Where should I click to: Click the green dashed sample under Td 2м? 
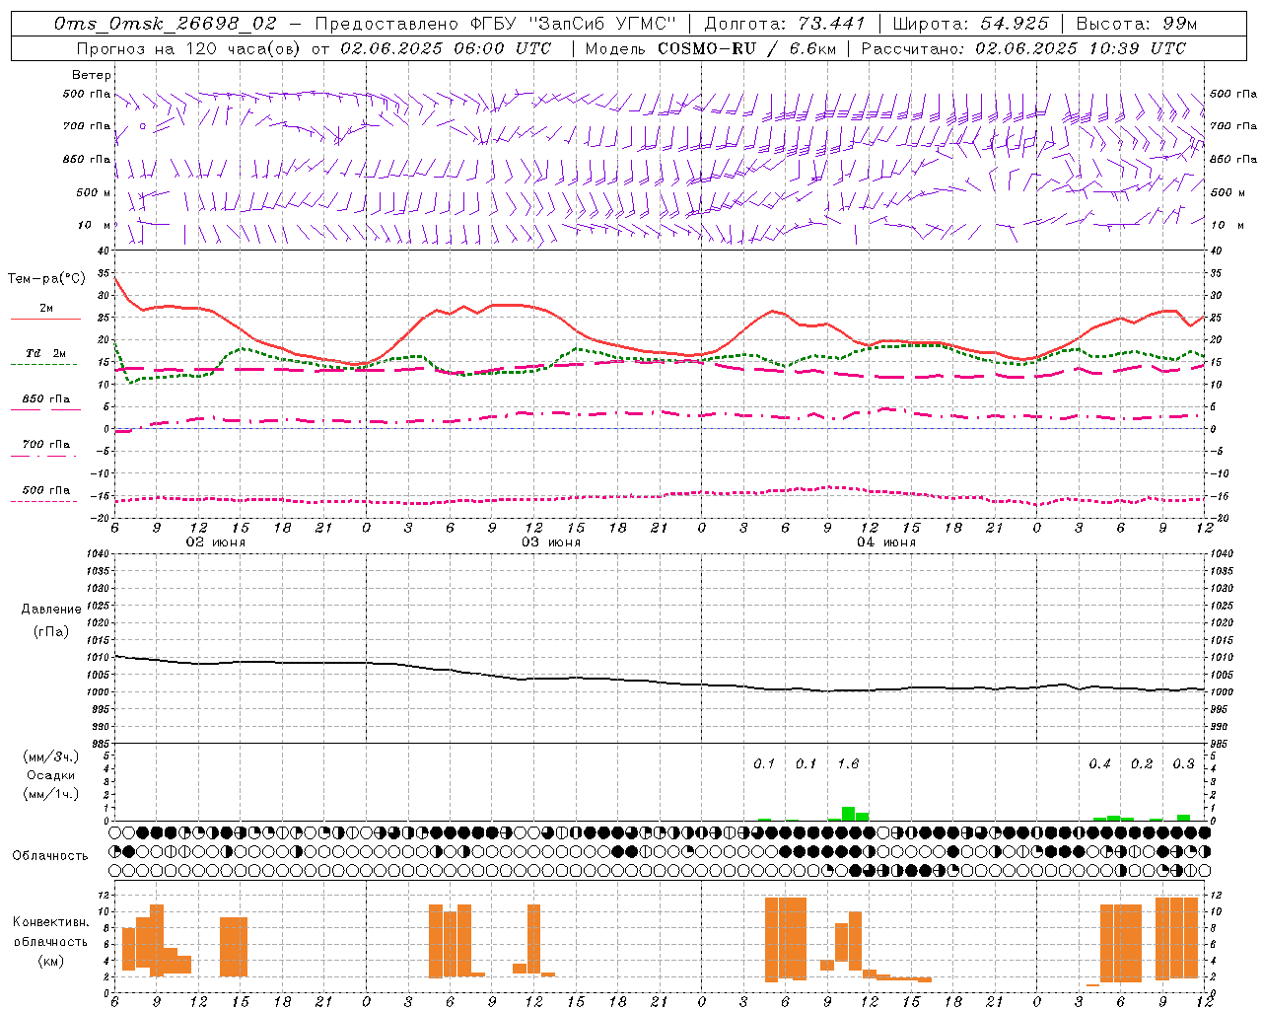pyautogui.click(x=43, y=364)
